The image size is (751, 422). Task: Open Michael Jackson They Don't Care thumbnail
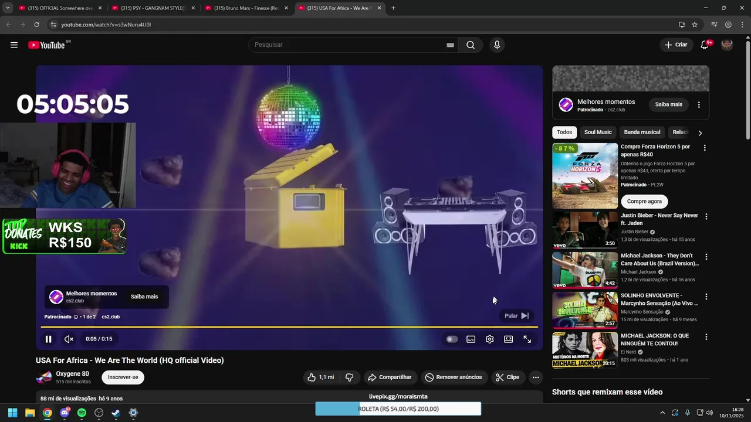click(585, 270)
